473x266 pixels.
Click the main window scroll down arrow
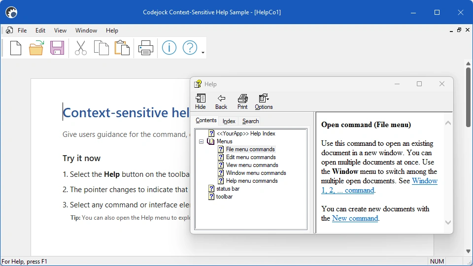(468, 251)
